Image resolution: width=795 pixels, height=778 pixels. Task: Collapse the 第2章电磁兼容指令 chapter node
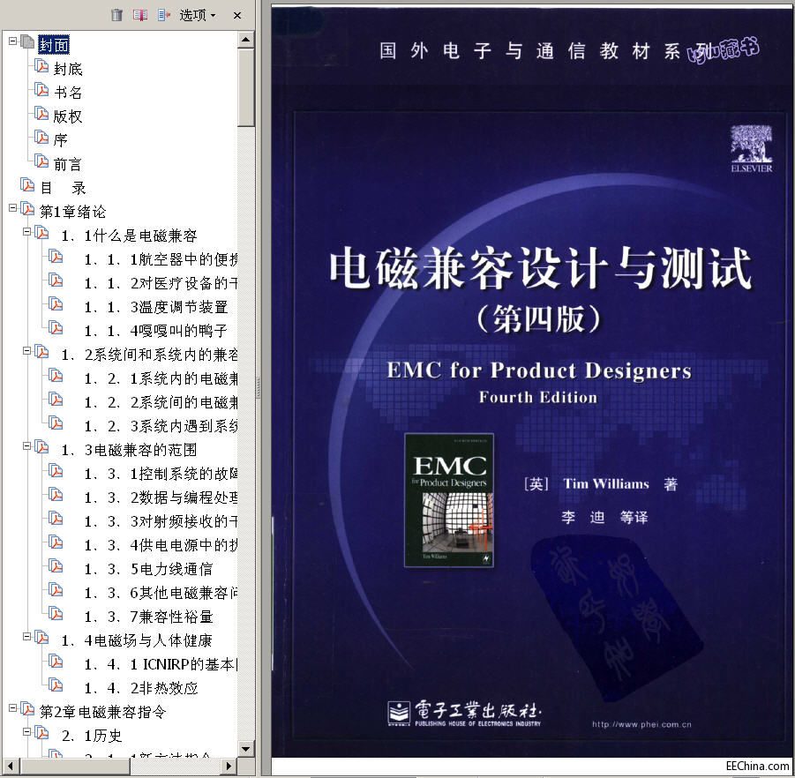(12, 708)
